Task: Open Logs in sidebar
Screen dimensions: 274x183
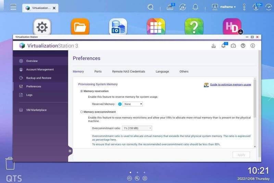Action: [40, 95]
